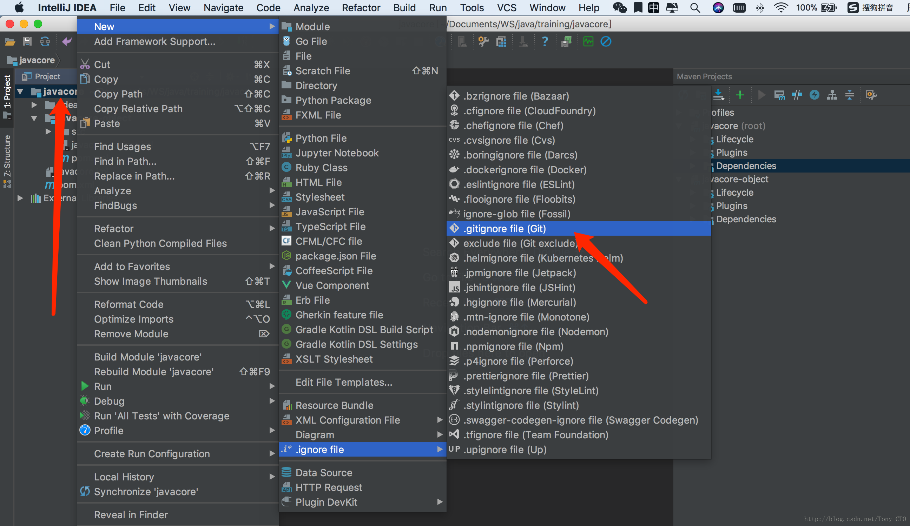
Task: Select exclude file (Git exclude) option
Action: pyautogui.click(x=579, y=243)
